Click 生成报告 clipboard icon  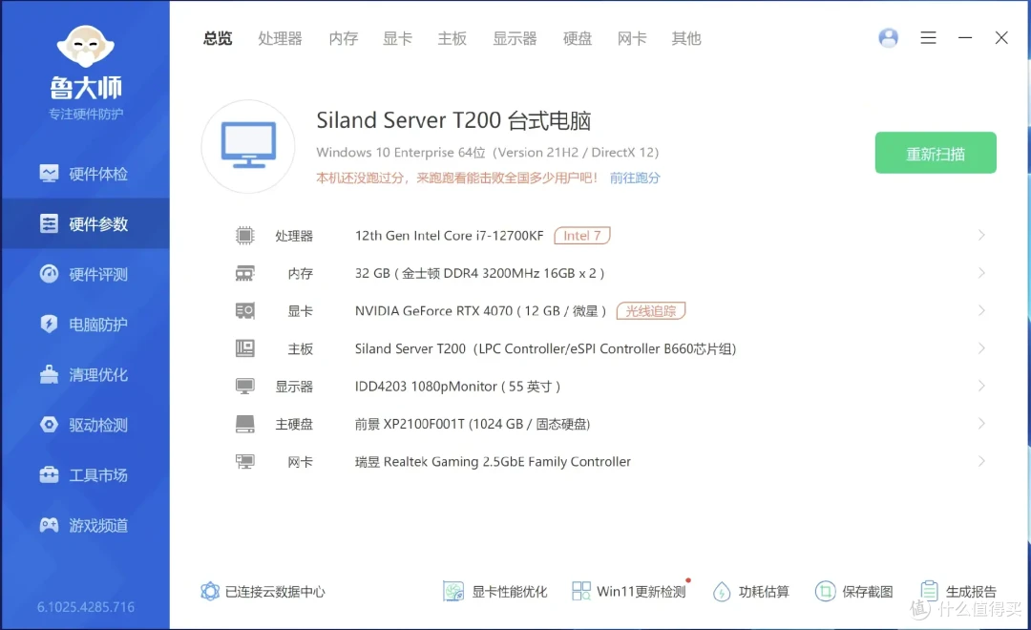pos(929,591)
